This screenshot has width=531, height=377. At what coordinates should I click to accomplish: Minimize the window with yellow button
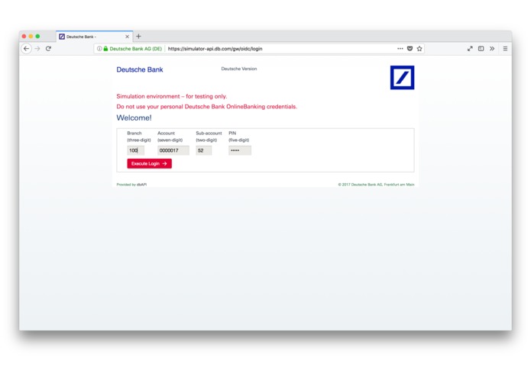31,36
